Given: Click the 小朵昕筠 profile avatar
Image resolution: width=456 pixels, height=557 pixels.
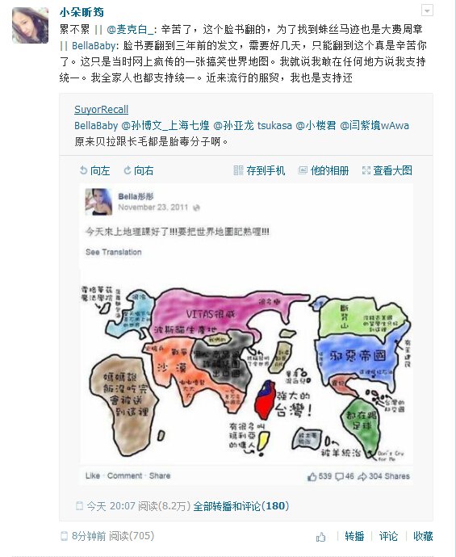Looking at the screenshot, I should (x=30, y=25).
